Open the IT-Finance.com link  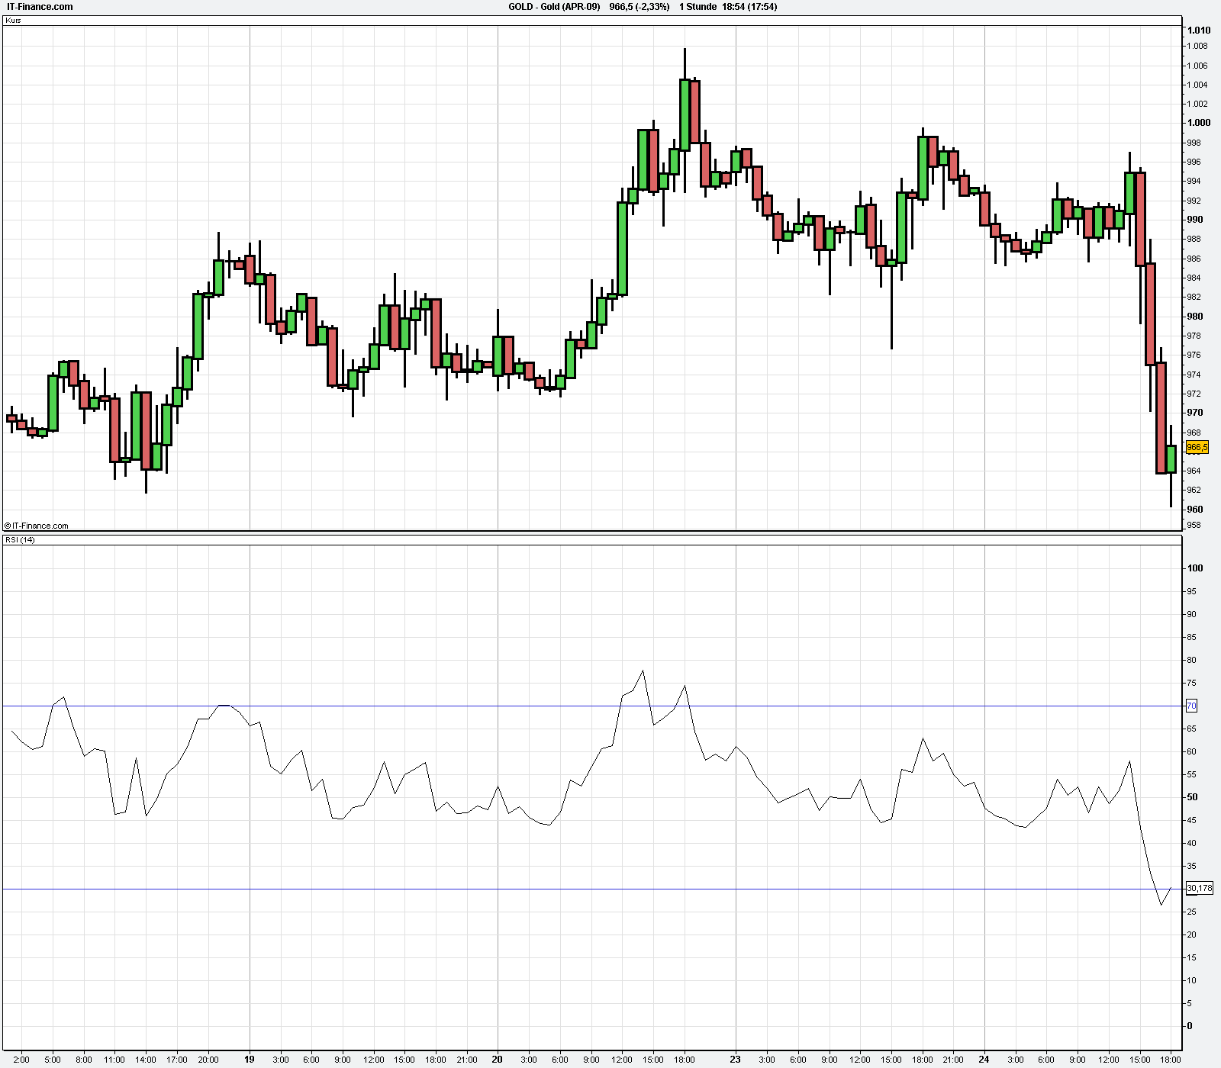[x=38, y=6]
